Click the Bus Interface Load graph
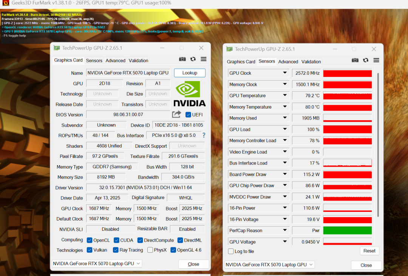This screenshot has height=276, width=408. (348, 163)
